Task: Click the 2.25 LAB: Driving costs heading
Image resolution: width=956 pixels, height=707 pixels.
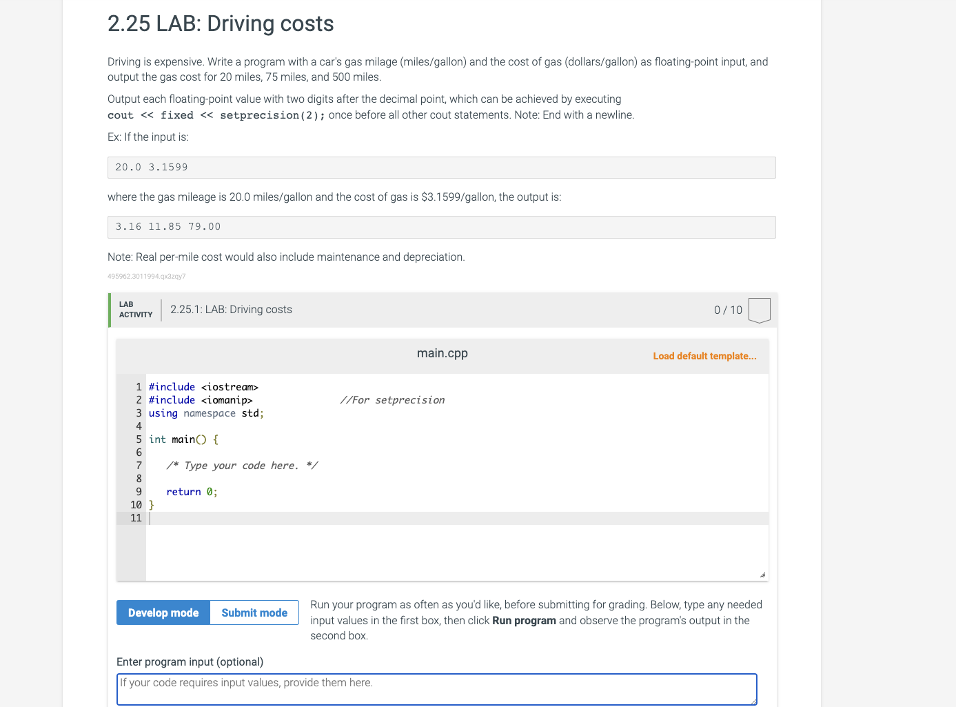Action: pyautogui.click(x=220, y=23)
